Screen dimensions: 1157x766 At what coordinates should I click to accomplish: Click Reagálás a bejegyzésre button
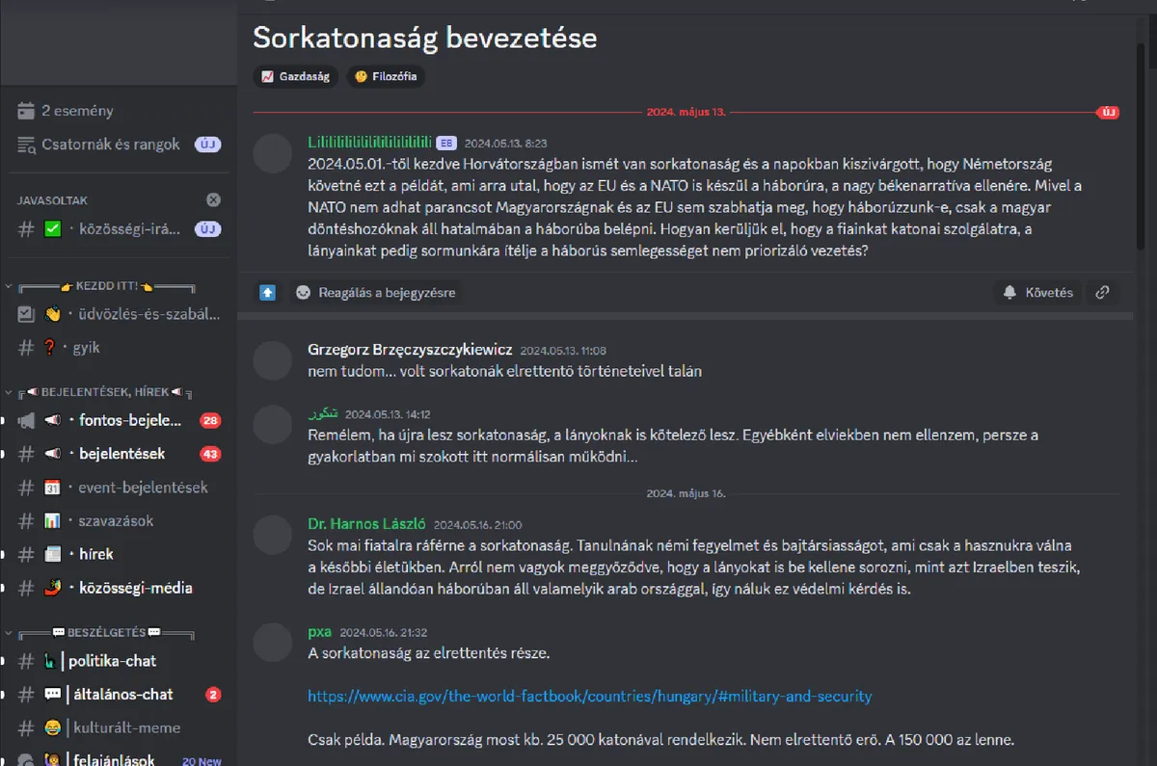click(375, 292)
